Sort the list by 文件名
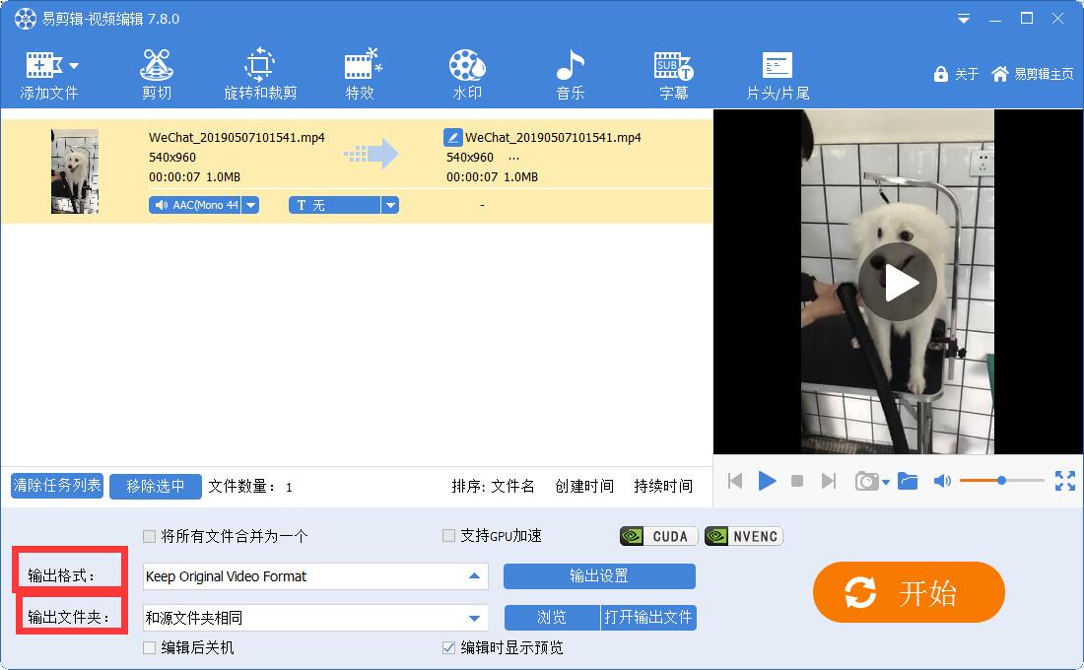Viewport: 1084px width, 670px height. (x=512, y=486)
